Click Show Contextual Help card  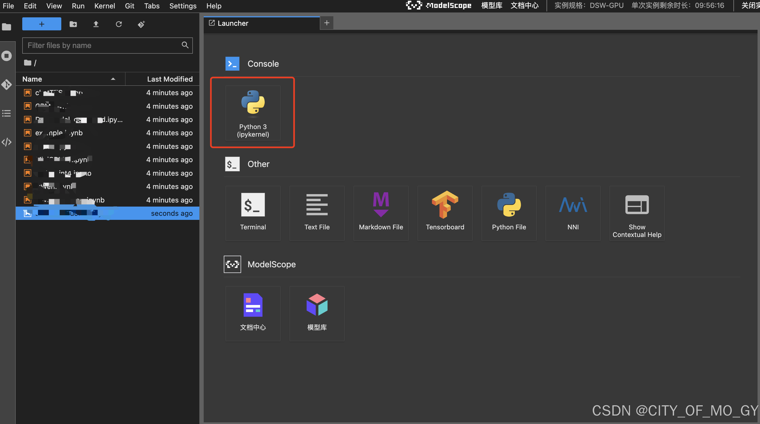point(637,213)
